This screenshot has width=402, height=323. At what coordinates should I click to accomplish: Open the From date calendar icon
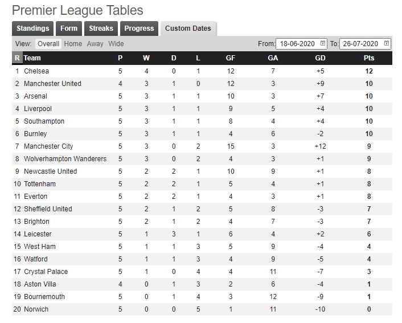pos(322,43)
